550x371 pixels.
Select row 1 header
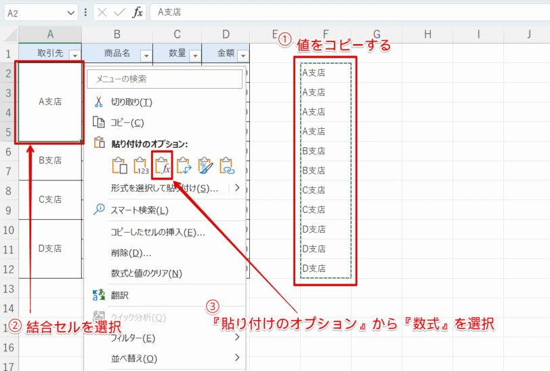(9, 54)
